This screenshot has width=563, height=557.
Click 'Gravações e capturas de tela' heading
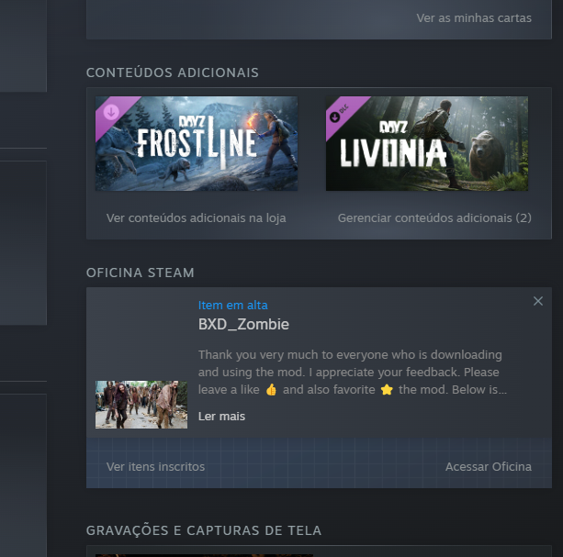tap(204, 530)
